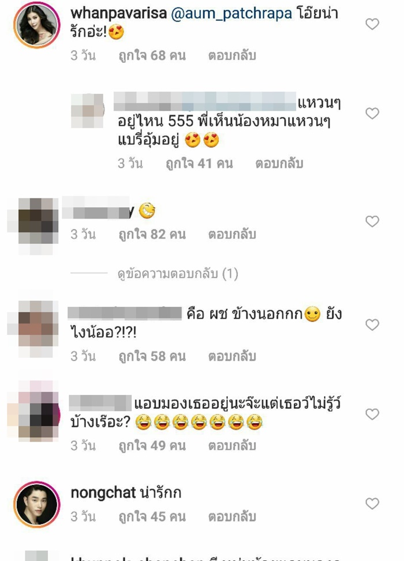Screen dimensions: 404x561
Task: Reply to nongchat's comment
Action: (232, 517)
